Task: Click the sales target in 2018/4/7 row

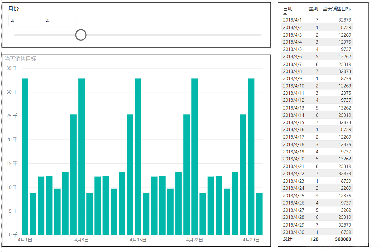Action: [345, 64]
